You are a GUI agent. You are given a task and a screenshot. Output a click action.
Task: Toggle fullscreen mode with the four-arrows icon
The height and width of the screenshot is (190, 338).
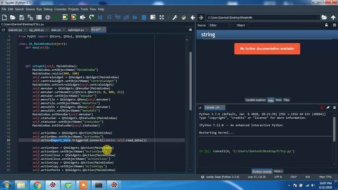click(x=162, y=17)
